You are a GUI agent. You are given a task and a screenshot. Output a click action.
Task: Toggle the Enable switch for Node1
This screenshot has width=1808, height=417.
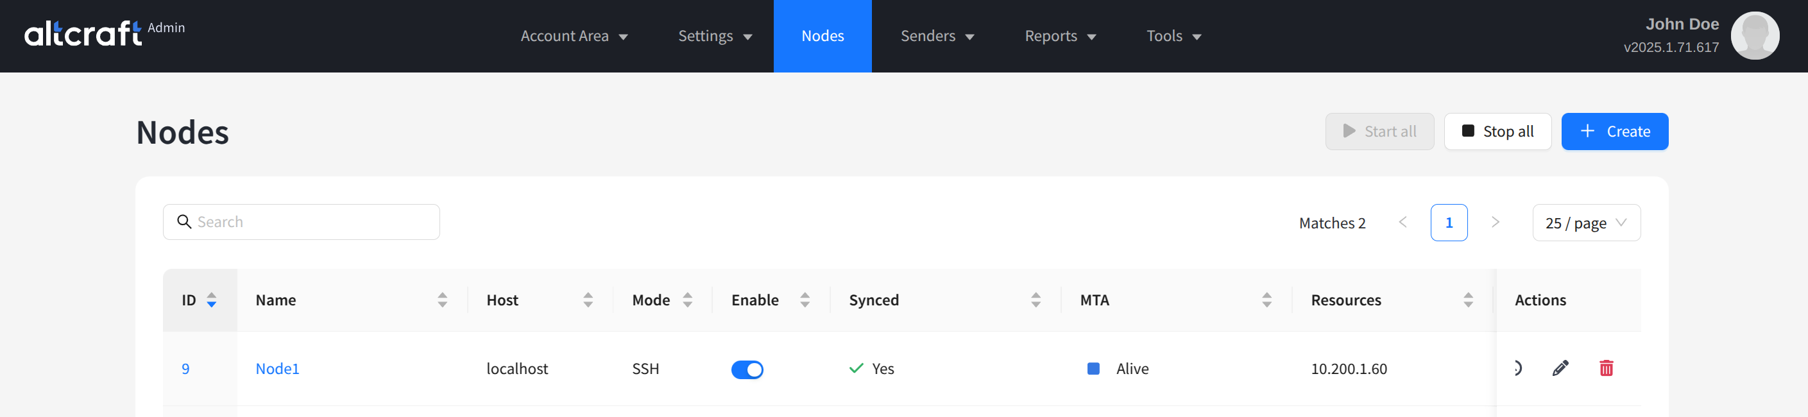[x=747, y=370]
